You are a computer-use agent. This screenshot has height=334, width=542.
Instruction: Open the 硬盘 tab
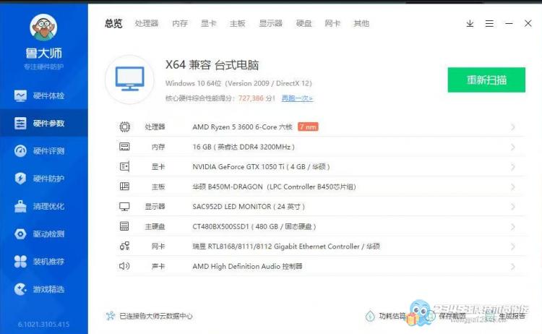tap(304, 24)
